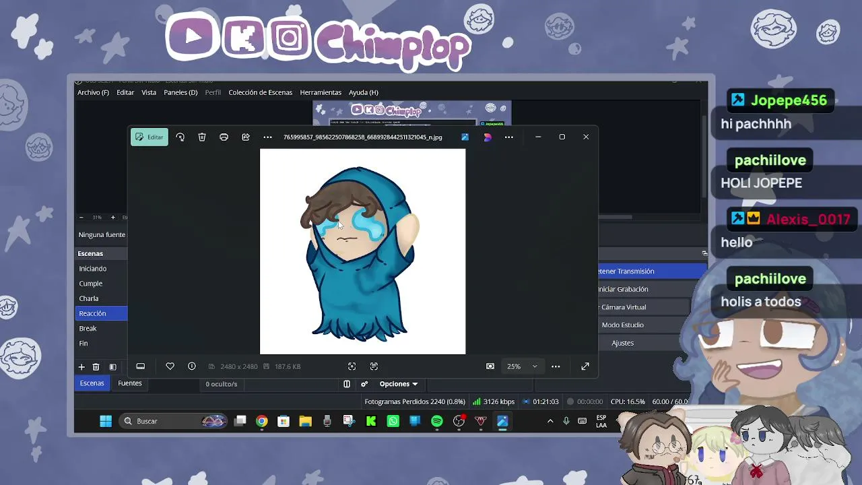Click the scan/focus icon in Photos bottom bar
Viewport: 862px width, 485px height.
352,366
